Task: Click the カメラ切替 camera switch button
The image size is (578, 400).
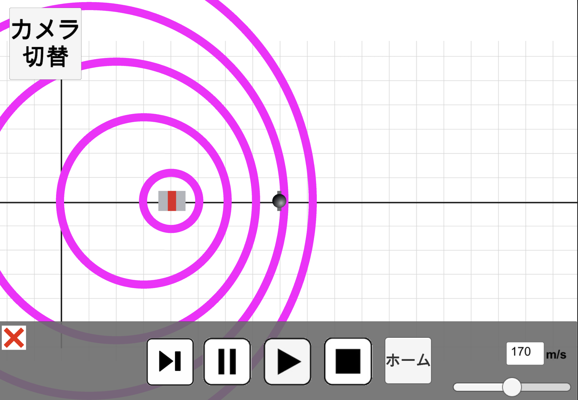Action: 45,44
